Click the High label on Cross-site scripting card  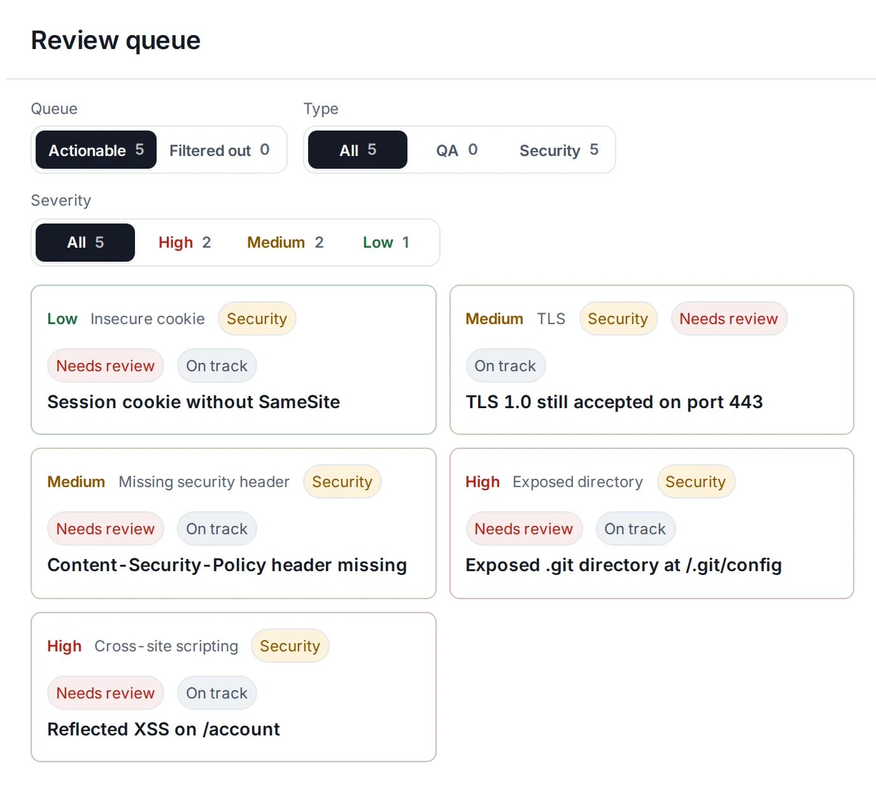pyautogui.click(x=64, y=646)
